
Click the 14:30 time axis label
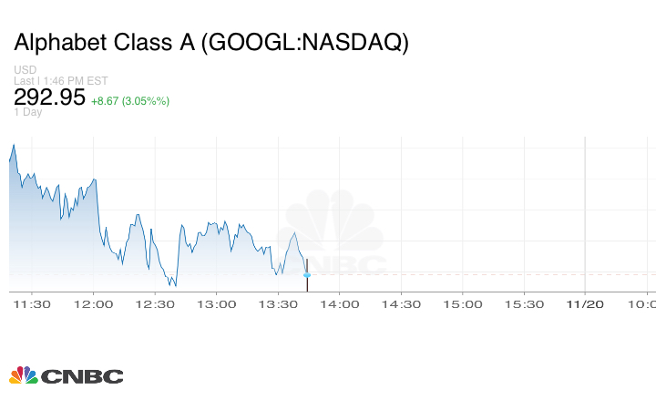tap(400, 304)
